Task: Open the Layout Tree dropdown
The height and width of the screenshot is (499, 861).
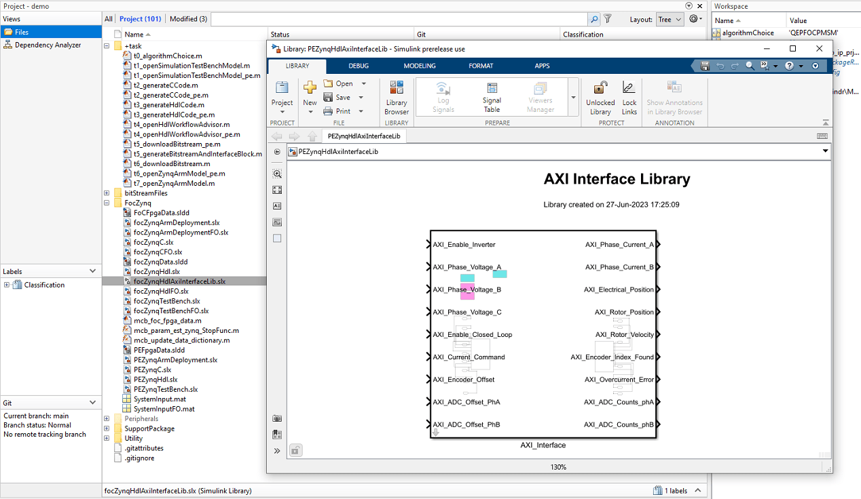Action: 669,20
